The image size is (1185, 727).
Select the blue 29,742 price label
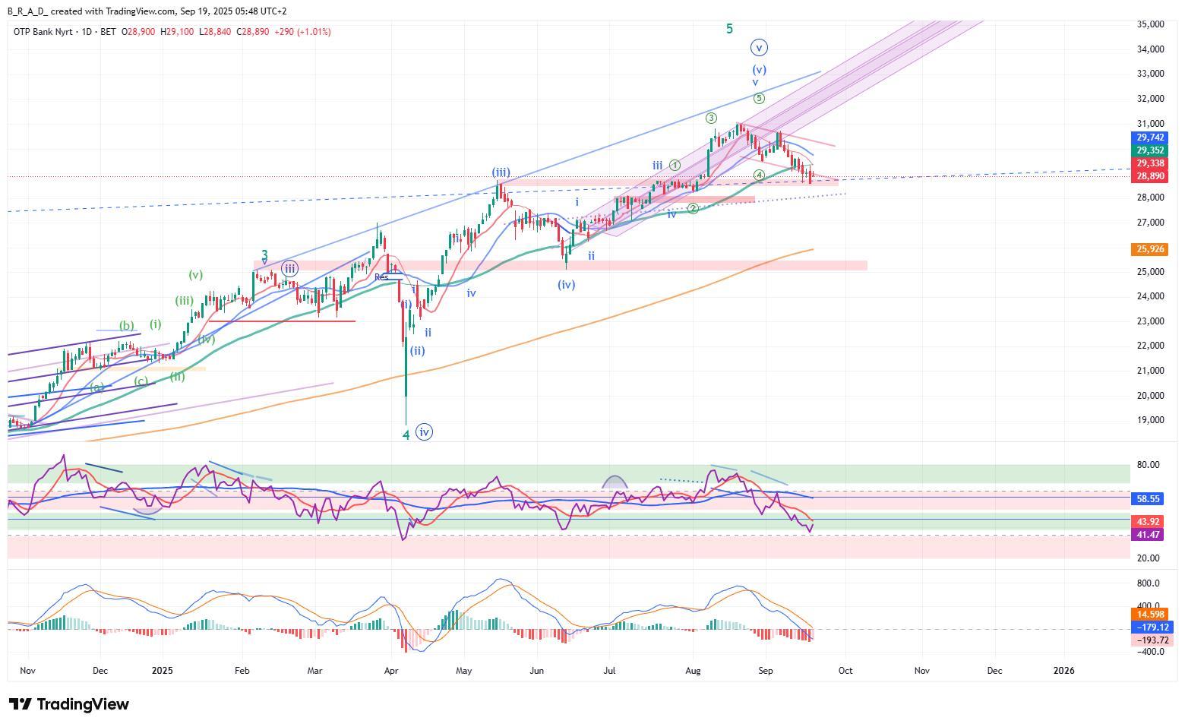(x=1150, y=137)
